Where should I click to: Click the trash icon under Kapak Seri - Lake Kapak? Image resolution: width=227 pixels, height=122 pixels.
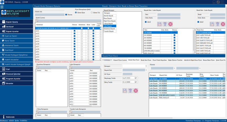coord(165,24)
